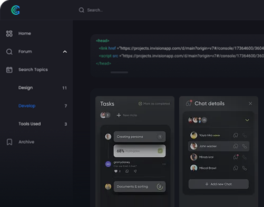
Task: Open chat with Minab krol icon
Action: click(x=236, y=157)
